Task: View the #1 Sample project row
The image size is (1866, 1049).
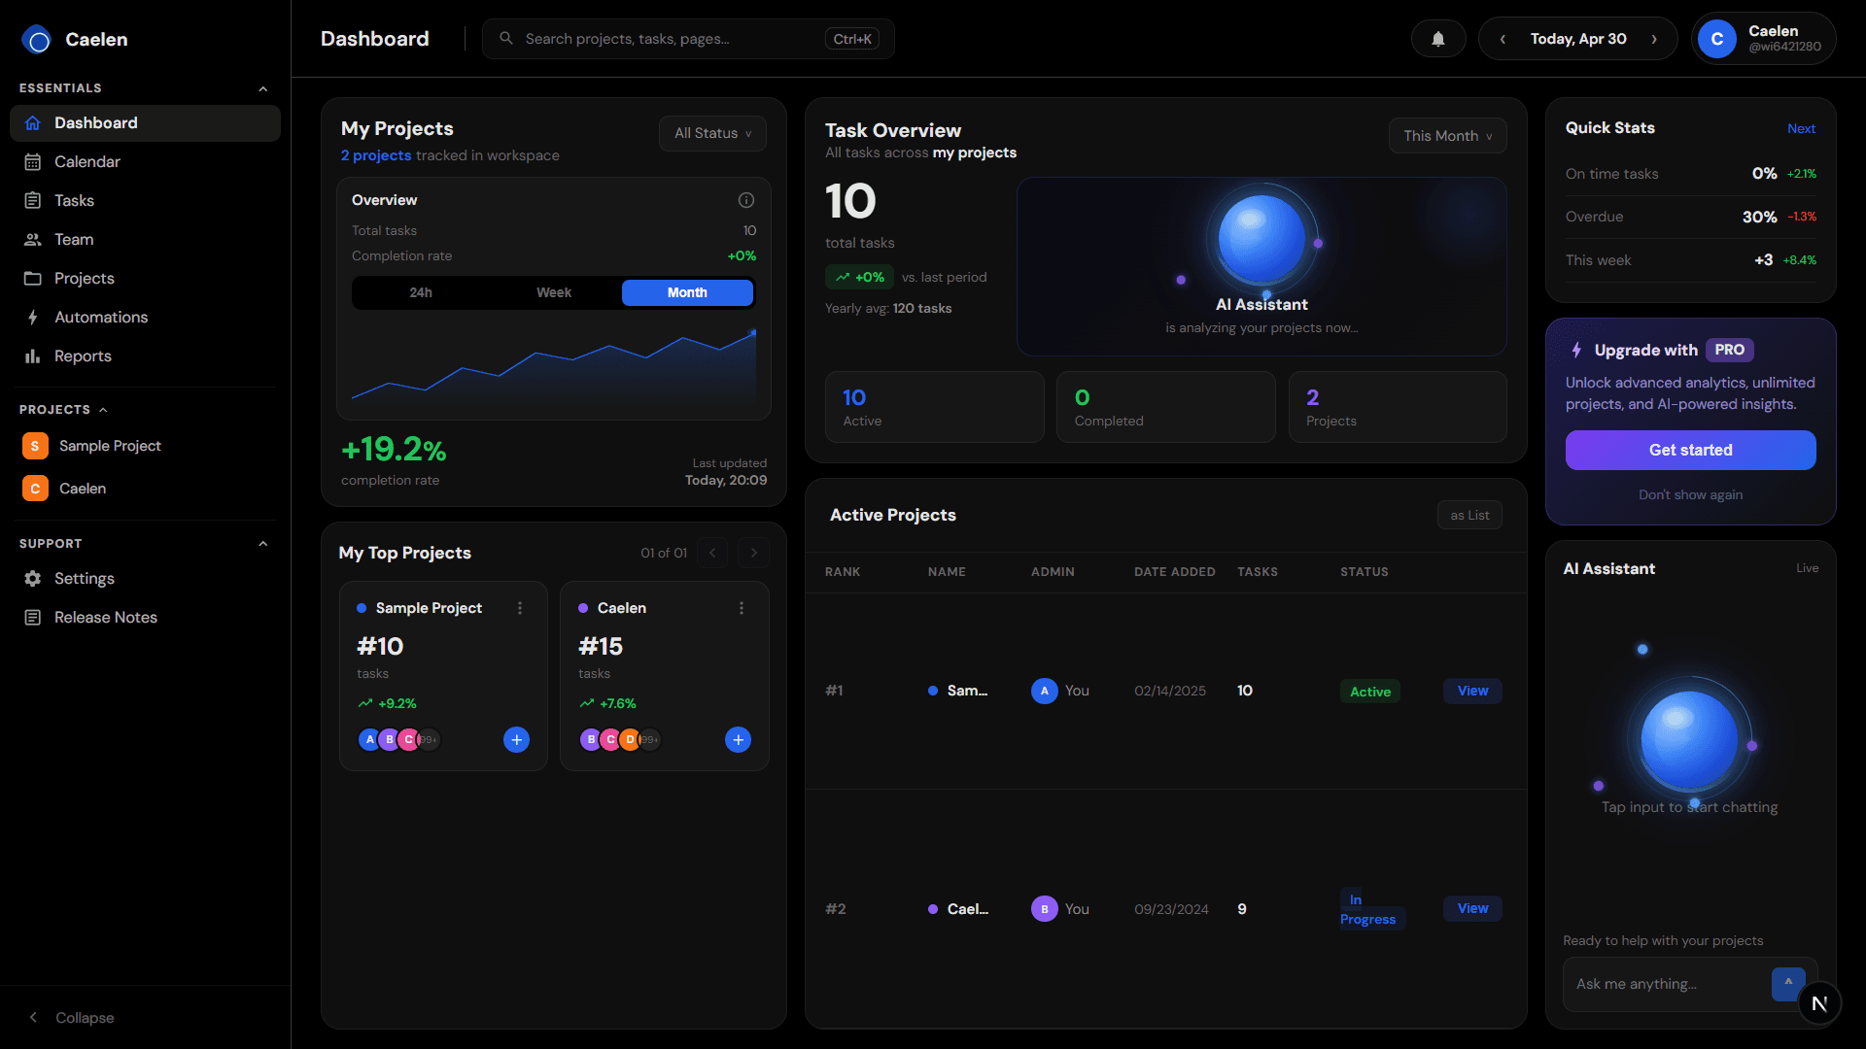Action: pyautogui.click(x=1472, y=691)
